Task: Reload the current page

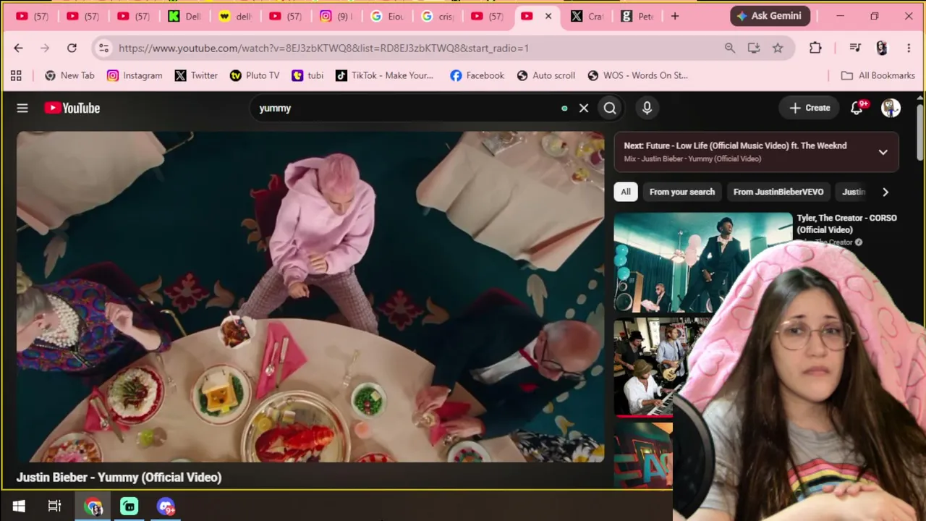Action: [72, 48]
